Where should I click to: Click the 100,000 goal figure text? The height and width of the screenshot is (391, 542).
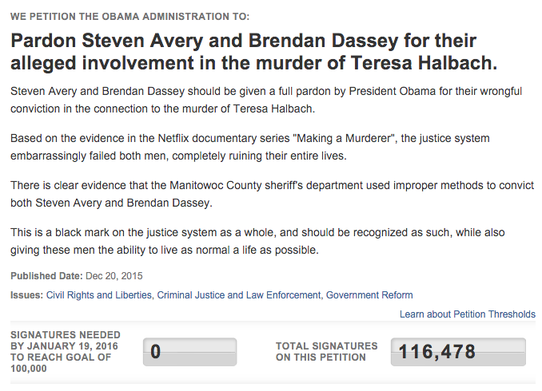29,369
